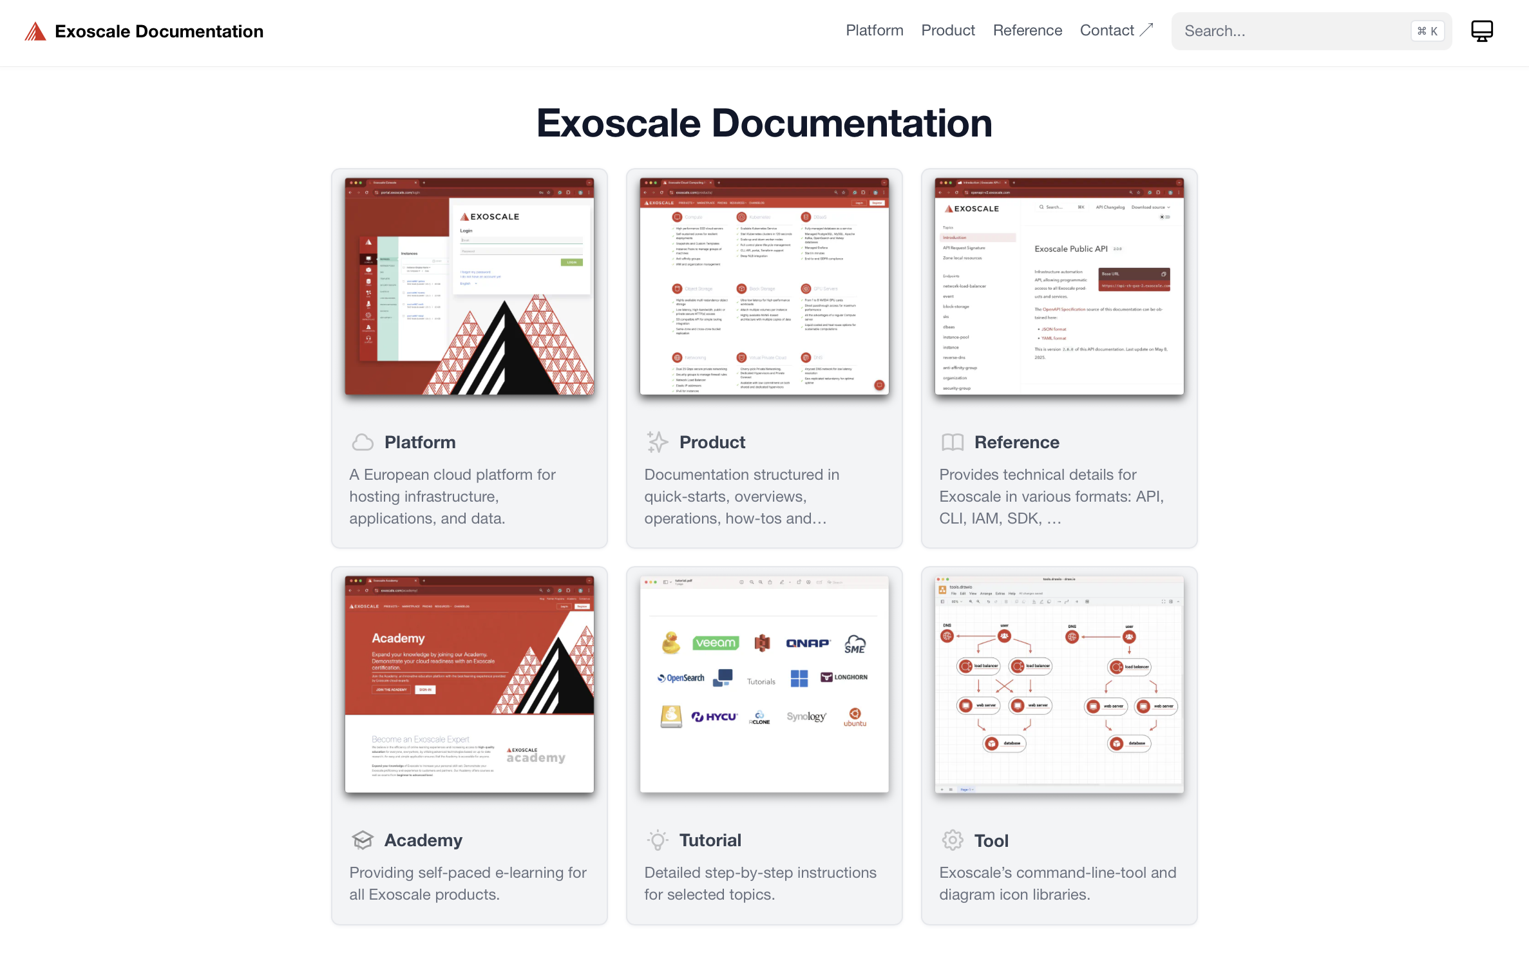This screenshot has height=966, width=1529.
Task: Click the graduation cap icon next to Academy
Action: pos(363,840)
